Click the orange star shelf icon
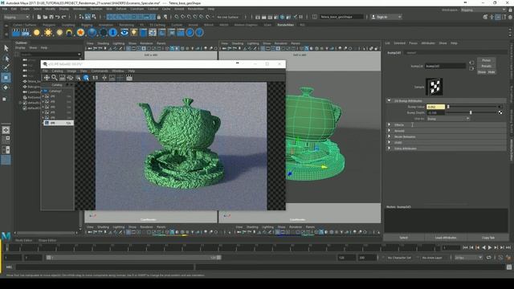The width and height of the screenshot is (514, 289). pyautogui.click(x=80, y=32)
